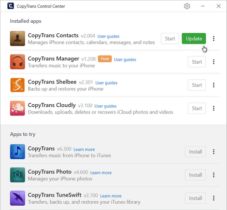The height and width of the screenshot is (210, 227).
Task: Click Learn more for CopyTrans v6.300
Action: (84, 150)
